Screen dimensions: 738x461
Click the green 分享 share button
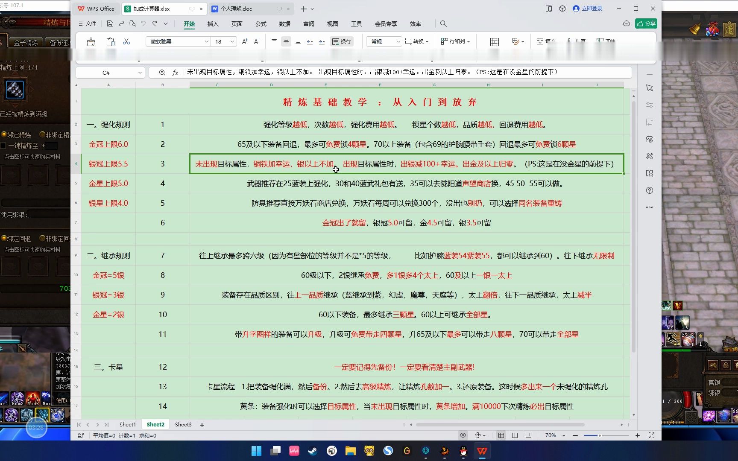click(646, 24)
